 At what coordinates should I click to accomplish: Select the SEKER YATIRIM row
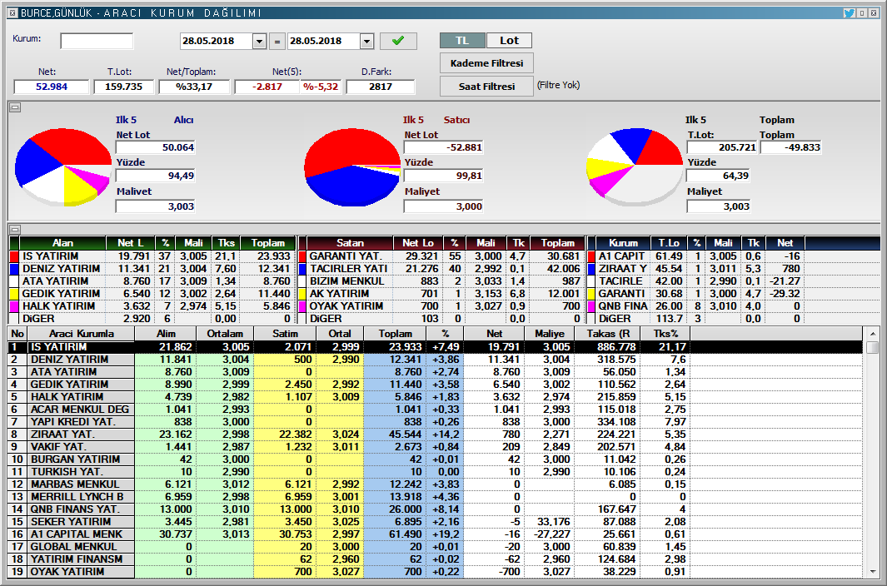[435, 521]
